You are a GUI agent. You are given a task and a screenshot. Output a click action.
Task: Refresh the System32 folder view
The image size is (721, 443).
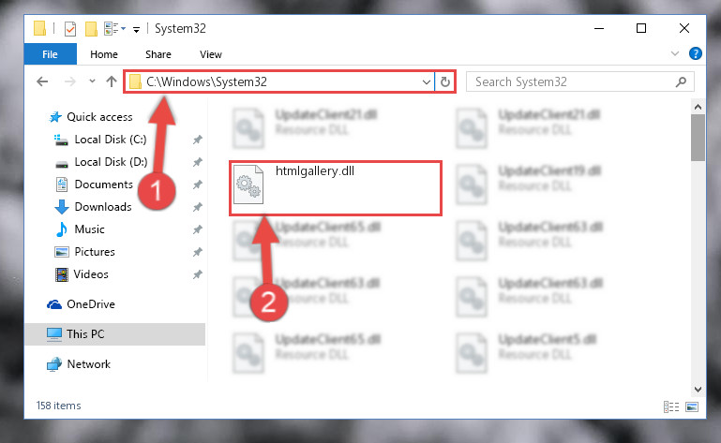(x=444, y=81)
